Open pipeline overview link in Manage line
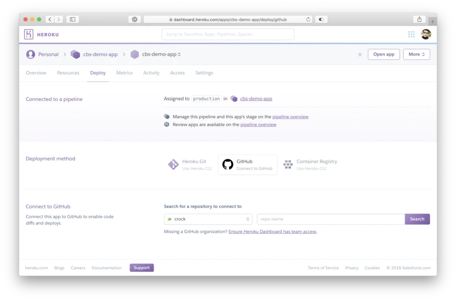The height and width of the screenshot is (301, 456). coord(290,116)
